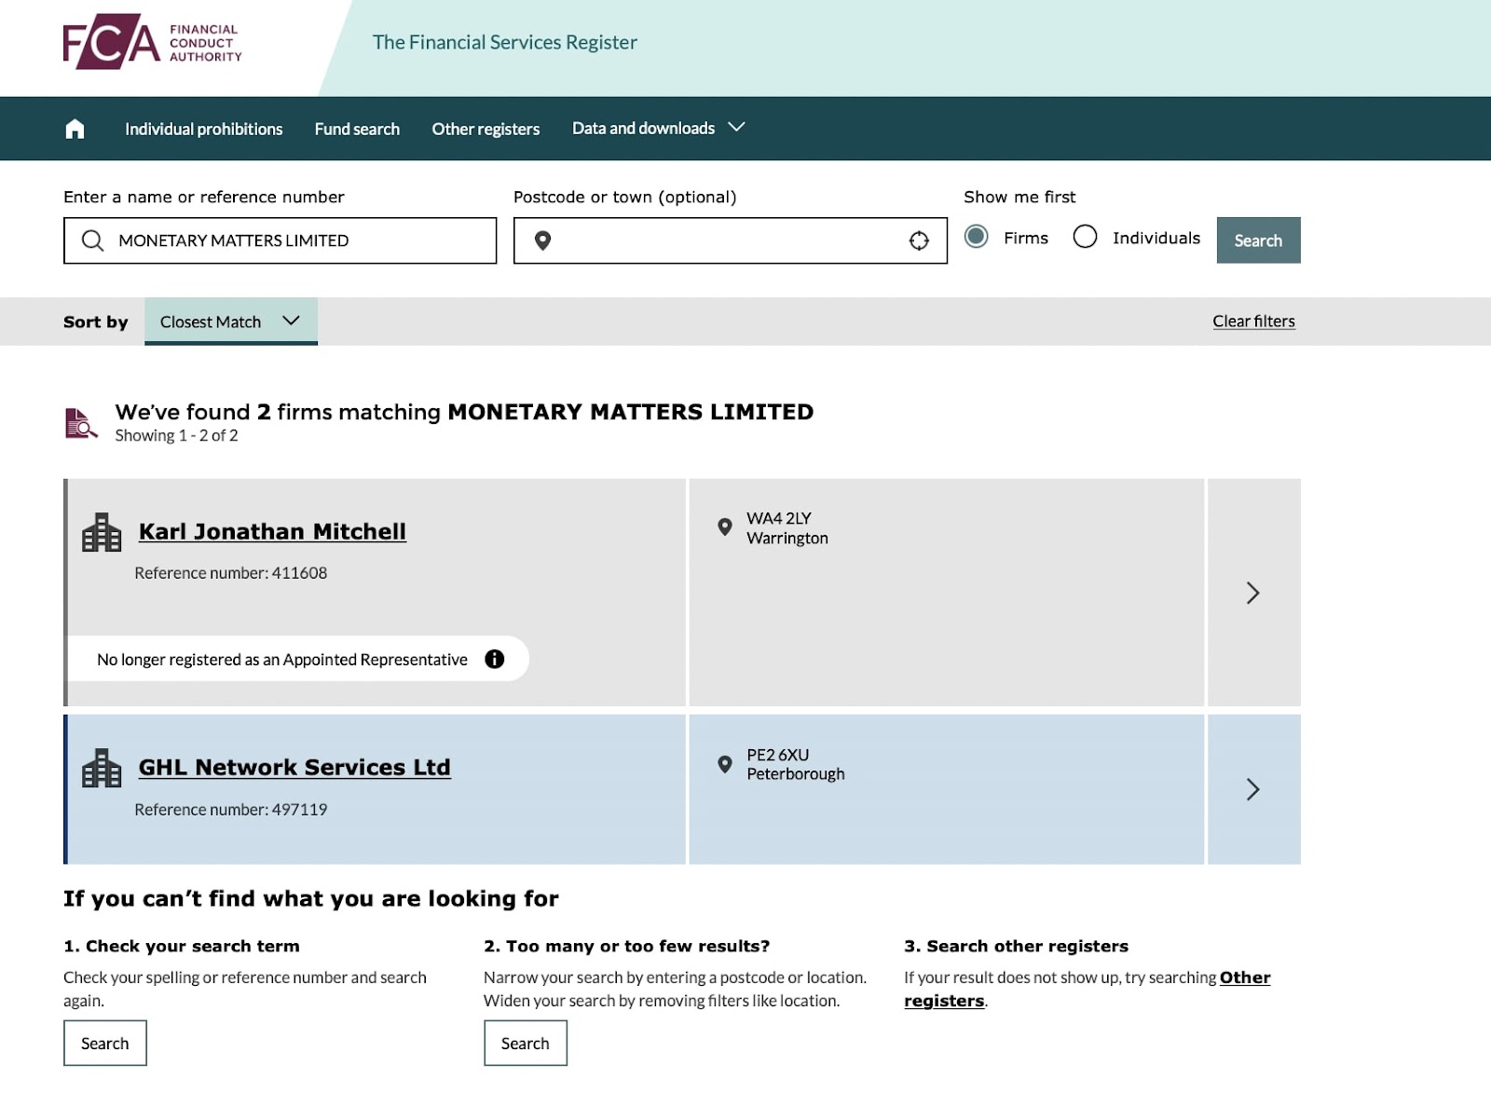Screen dimensions: 1491x1093
Task: Click Clear filters link
Action: point(1253,321)
